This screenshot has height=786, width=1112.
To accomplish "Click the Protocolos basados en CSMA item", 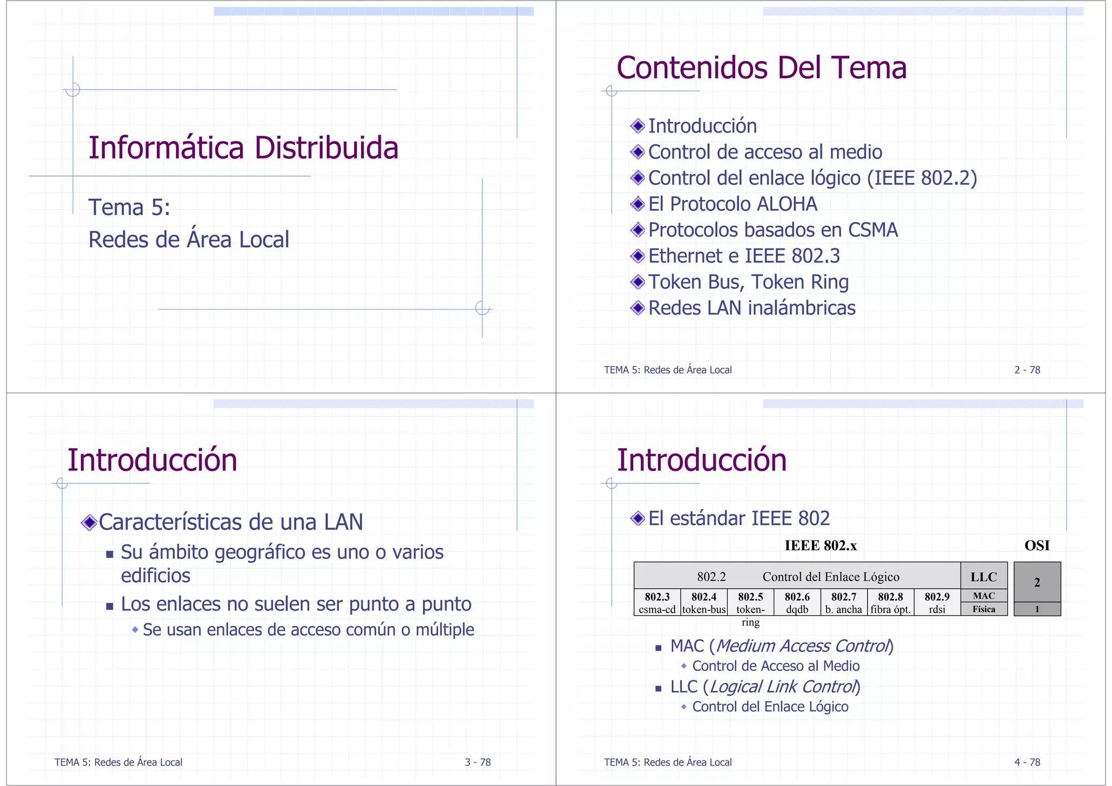I will [x=773, y=230].
